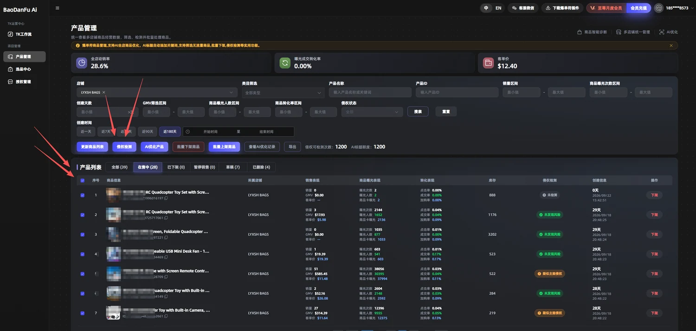The width and height of the screenshot is (696, 331).
Task: Click the pie chart icon for 全店动销率
Action: [82, 63]
